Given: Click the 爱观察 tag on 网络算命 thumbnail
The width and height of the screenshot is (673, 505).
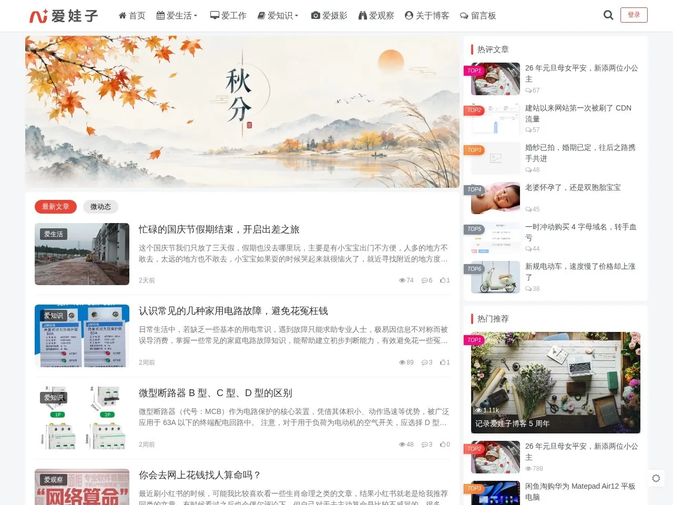Looking at the screenshot, I should click(54, 480).
